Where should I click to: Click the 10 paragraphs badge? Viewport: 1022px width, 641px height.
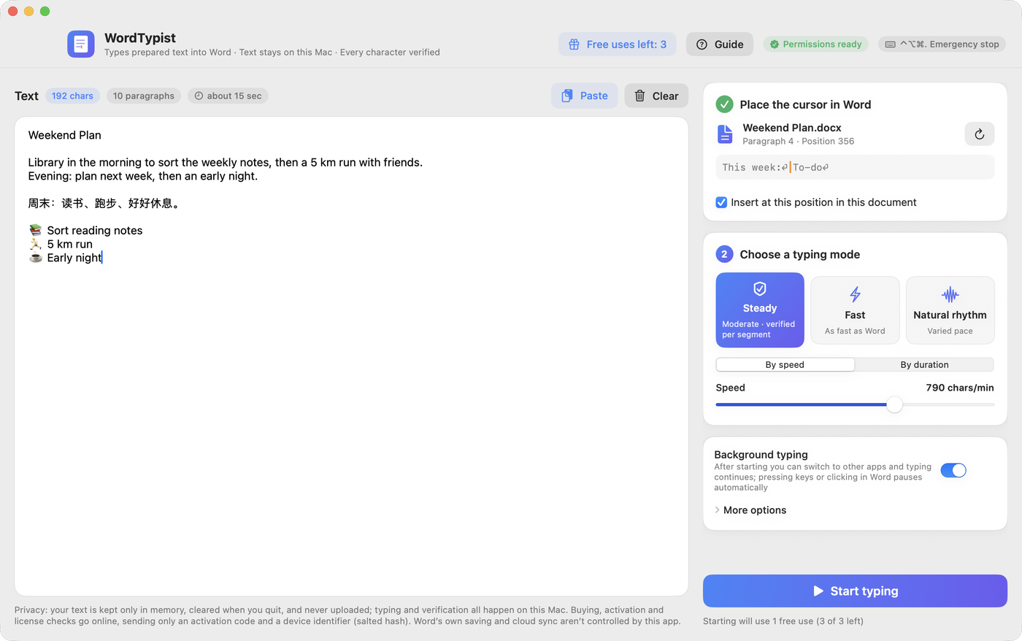[x=144, y=96]
